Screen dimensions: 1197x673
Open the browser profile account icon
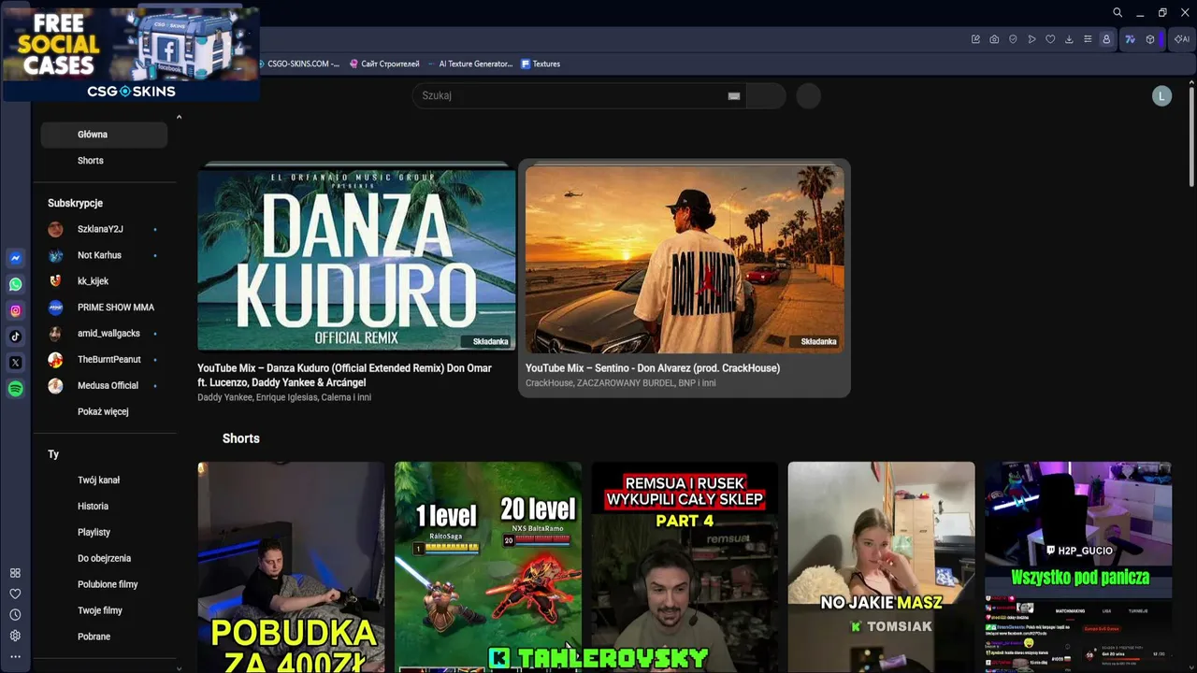click(1106, 39)
